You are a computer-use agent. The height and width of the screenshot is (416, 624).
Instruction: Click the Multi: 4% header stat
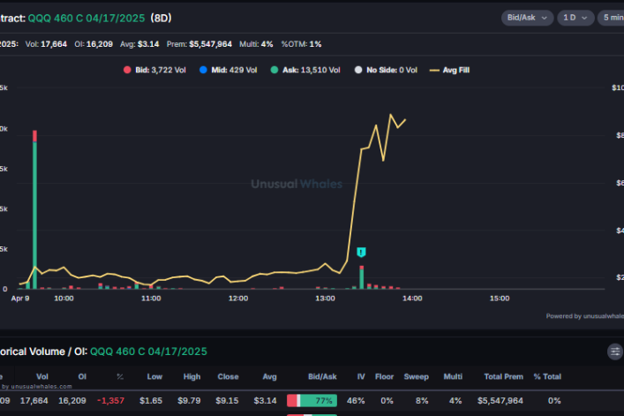[256, 44]
